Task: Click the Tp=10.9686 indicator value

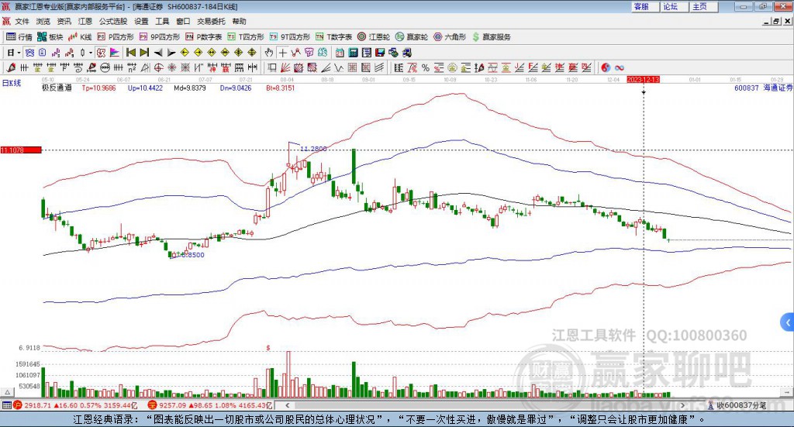Action: (98, 88)
